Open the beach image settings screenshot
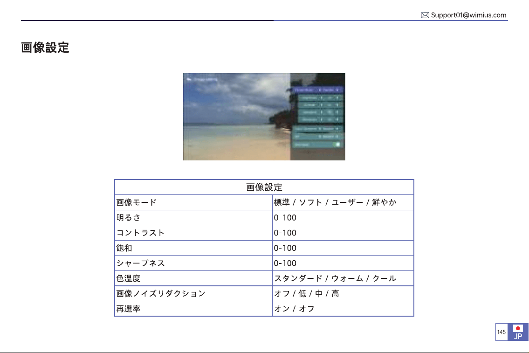Viewport: 529px width, 353px height. 264,117
